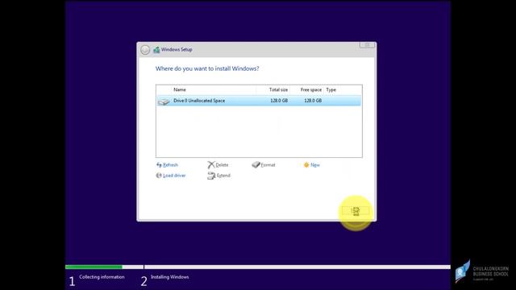516x290 pixels.
Task: Click the 128.0 GB Total size cell
Action: (279, 101)
